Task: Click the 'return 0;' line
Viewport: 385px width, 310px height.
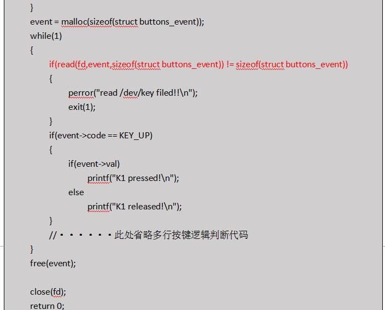Action: coord(47,306)
